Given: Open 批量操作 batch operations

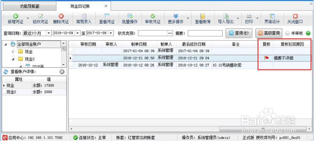Looking at the screenshot, I should tap(130, 19).
